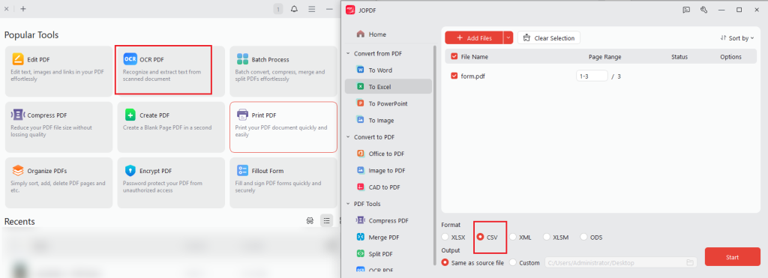This screenshot has width=768, height=278.
Task: Click the numbered badge next to bell
Action: 278,9
